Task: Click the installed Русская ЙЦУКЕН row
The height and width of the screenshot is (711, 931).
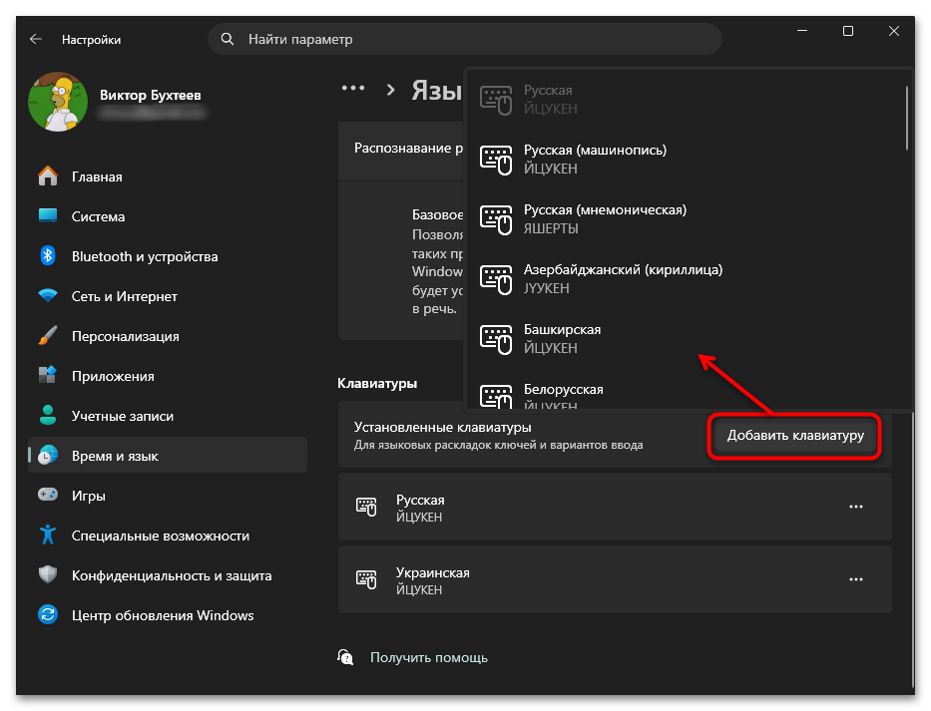Action: (x=615, y=507)
